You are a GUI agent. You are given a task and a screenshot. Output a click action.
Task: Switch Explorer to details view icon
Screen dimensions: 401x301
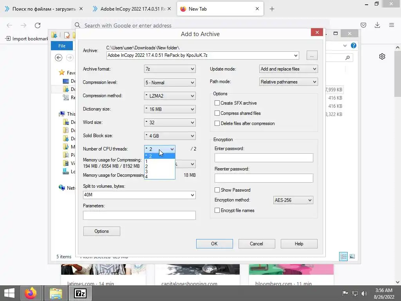point(343,256)
